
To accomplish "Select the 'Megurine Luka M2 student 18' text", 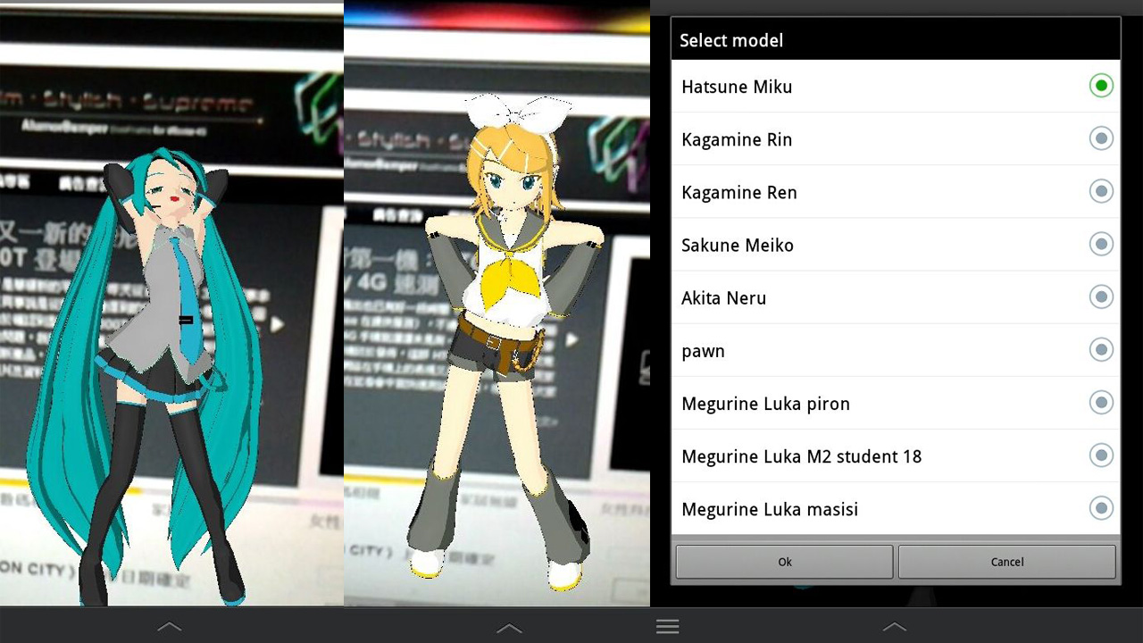I will coord(801,456).
